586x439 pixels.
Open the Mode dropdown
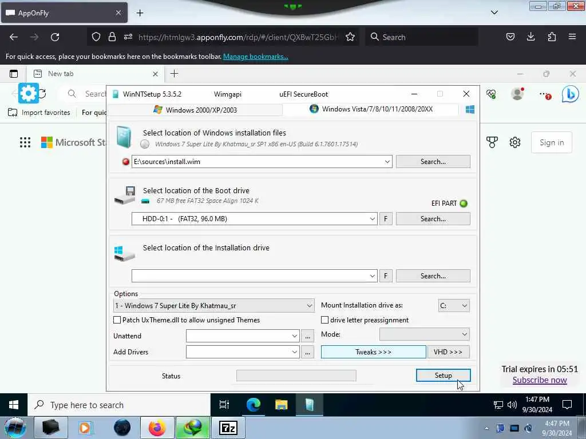click(425, 334)
